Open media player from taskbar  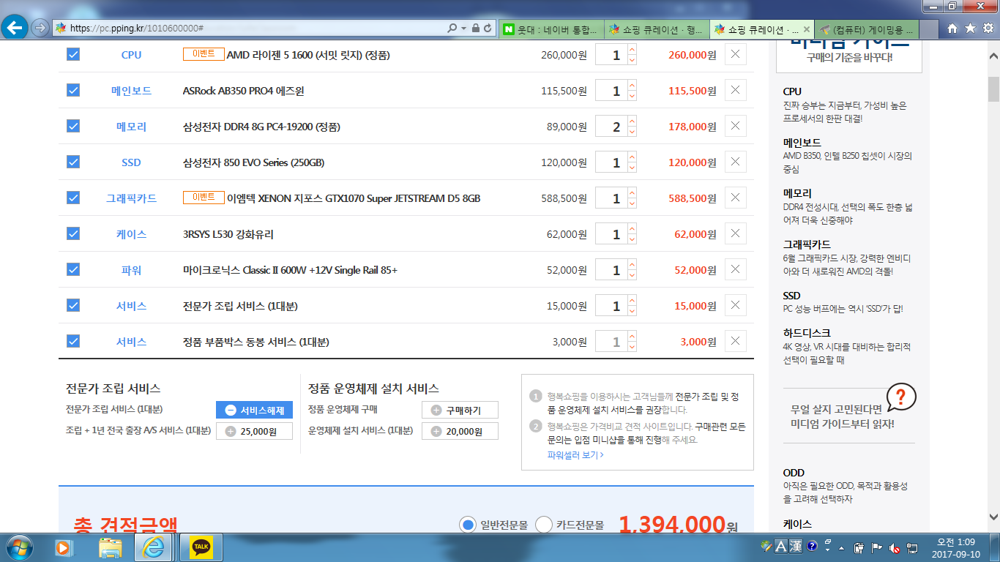pyautogui.click(x=64, y=547)
